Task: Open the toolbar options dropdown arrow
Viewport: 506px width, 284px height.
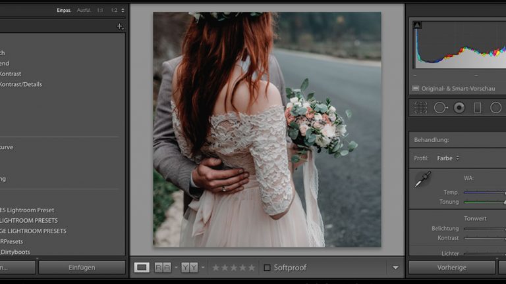Action: (x=395, y=268)
